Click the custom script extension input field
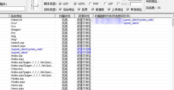Screen dimensions: 174x90 136,4
